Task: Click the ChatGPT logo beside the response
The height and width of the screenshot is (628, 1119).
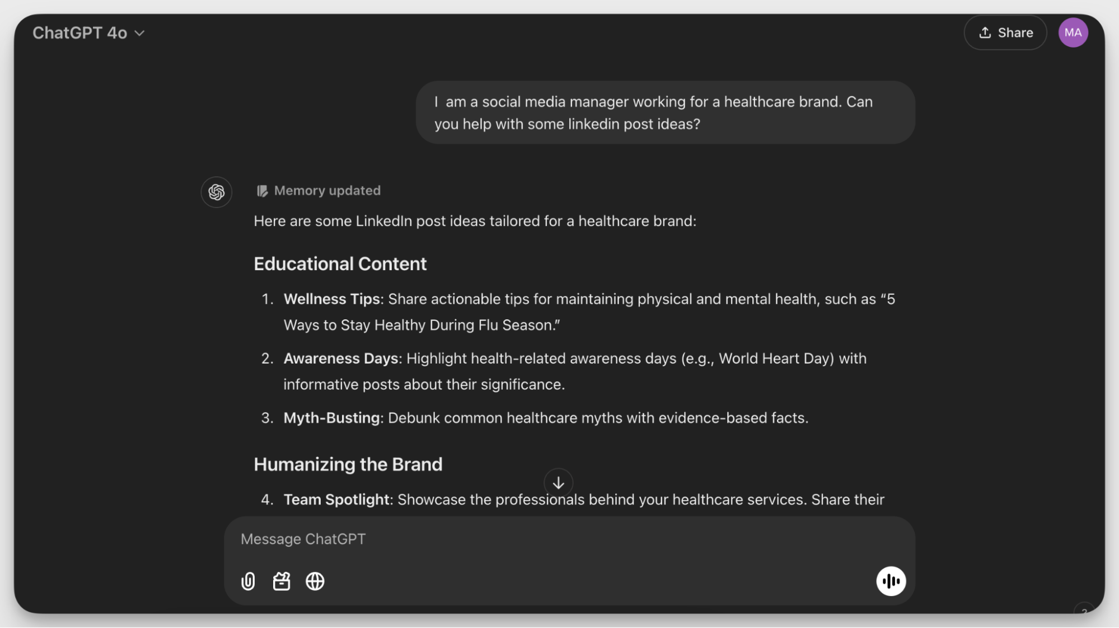Action: 217,192
